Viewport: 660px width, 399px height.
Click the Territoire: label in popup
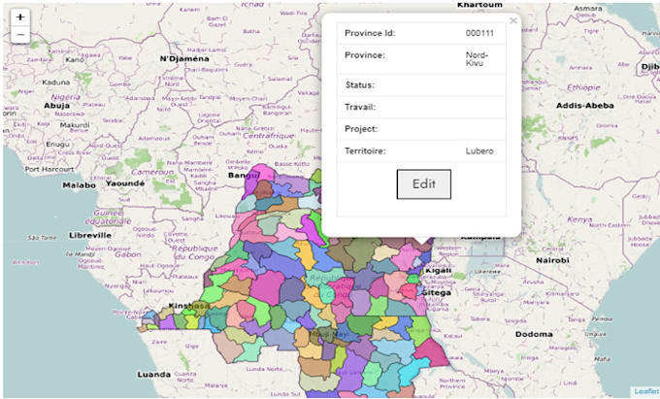pos(365,150)
